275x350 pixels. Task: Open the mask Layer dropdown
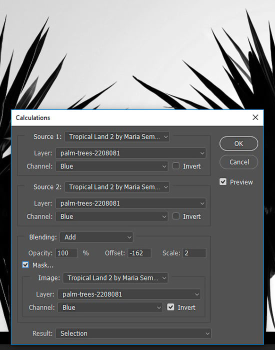click(129, 294)
